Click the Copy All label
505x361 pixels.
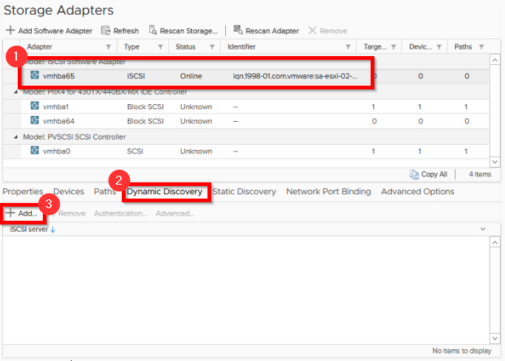click(x=434, y=174)
